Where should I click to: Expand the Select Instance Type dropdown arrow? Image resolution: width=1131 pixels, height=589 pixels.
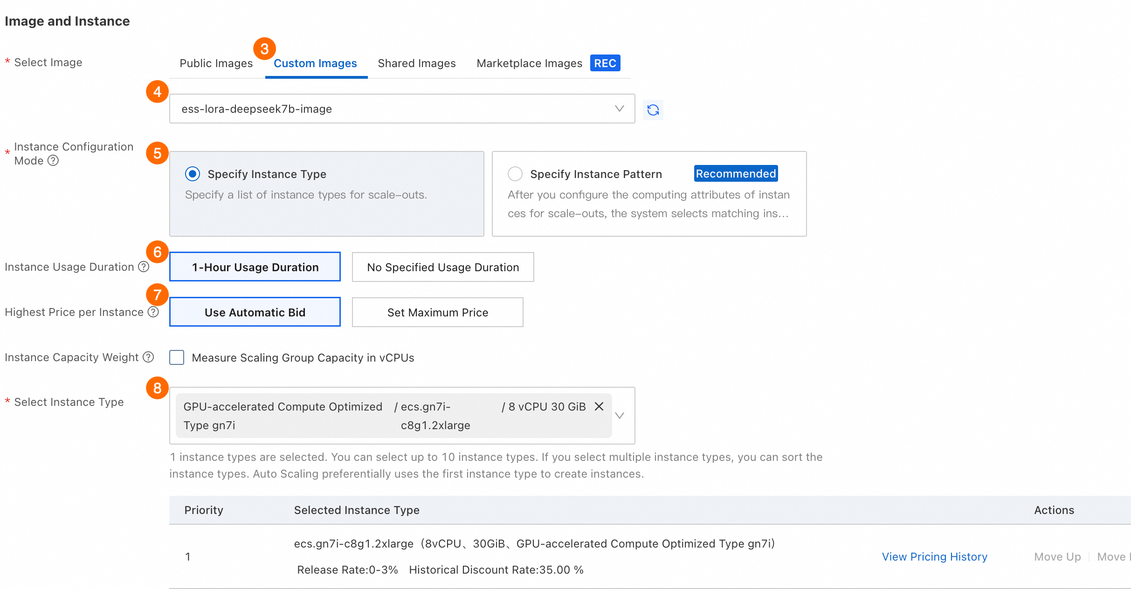(x=620, y=415)
